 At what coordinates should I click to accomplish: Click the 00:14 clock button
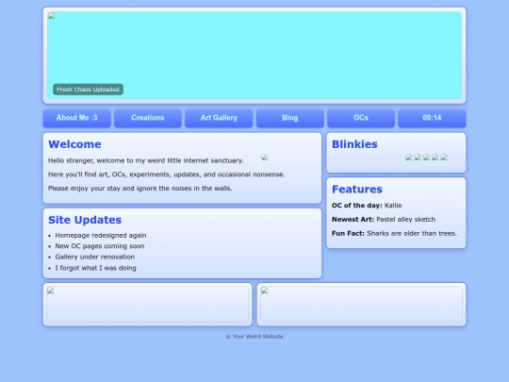[x=432, y=118]
